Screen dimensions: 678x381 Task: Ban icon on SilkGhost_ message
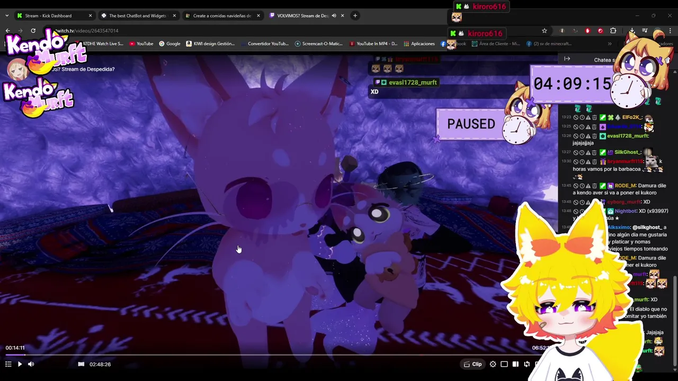click(x=576, y=152)
